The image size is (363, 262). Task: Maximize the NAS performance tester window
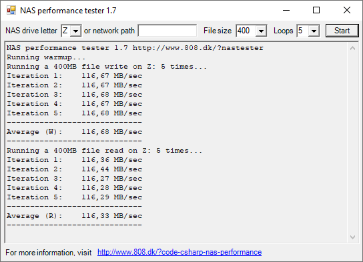point(316,10)
